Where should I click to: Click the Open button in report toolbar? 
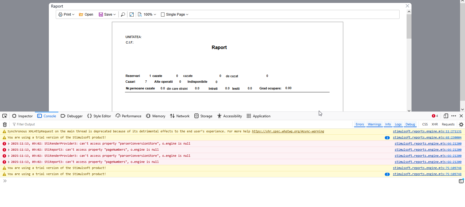point(86,15)
